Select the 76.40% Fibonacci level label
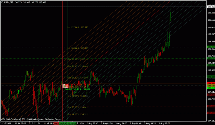Image resolution: width=215 pixels, height=125 pixels. [x=78, y=66]
